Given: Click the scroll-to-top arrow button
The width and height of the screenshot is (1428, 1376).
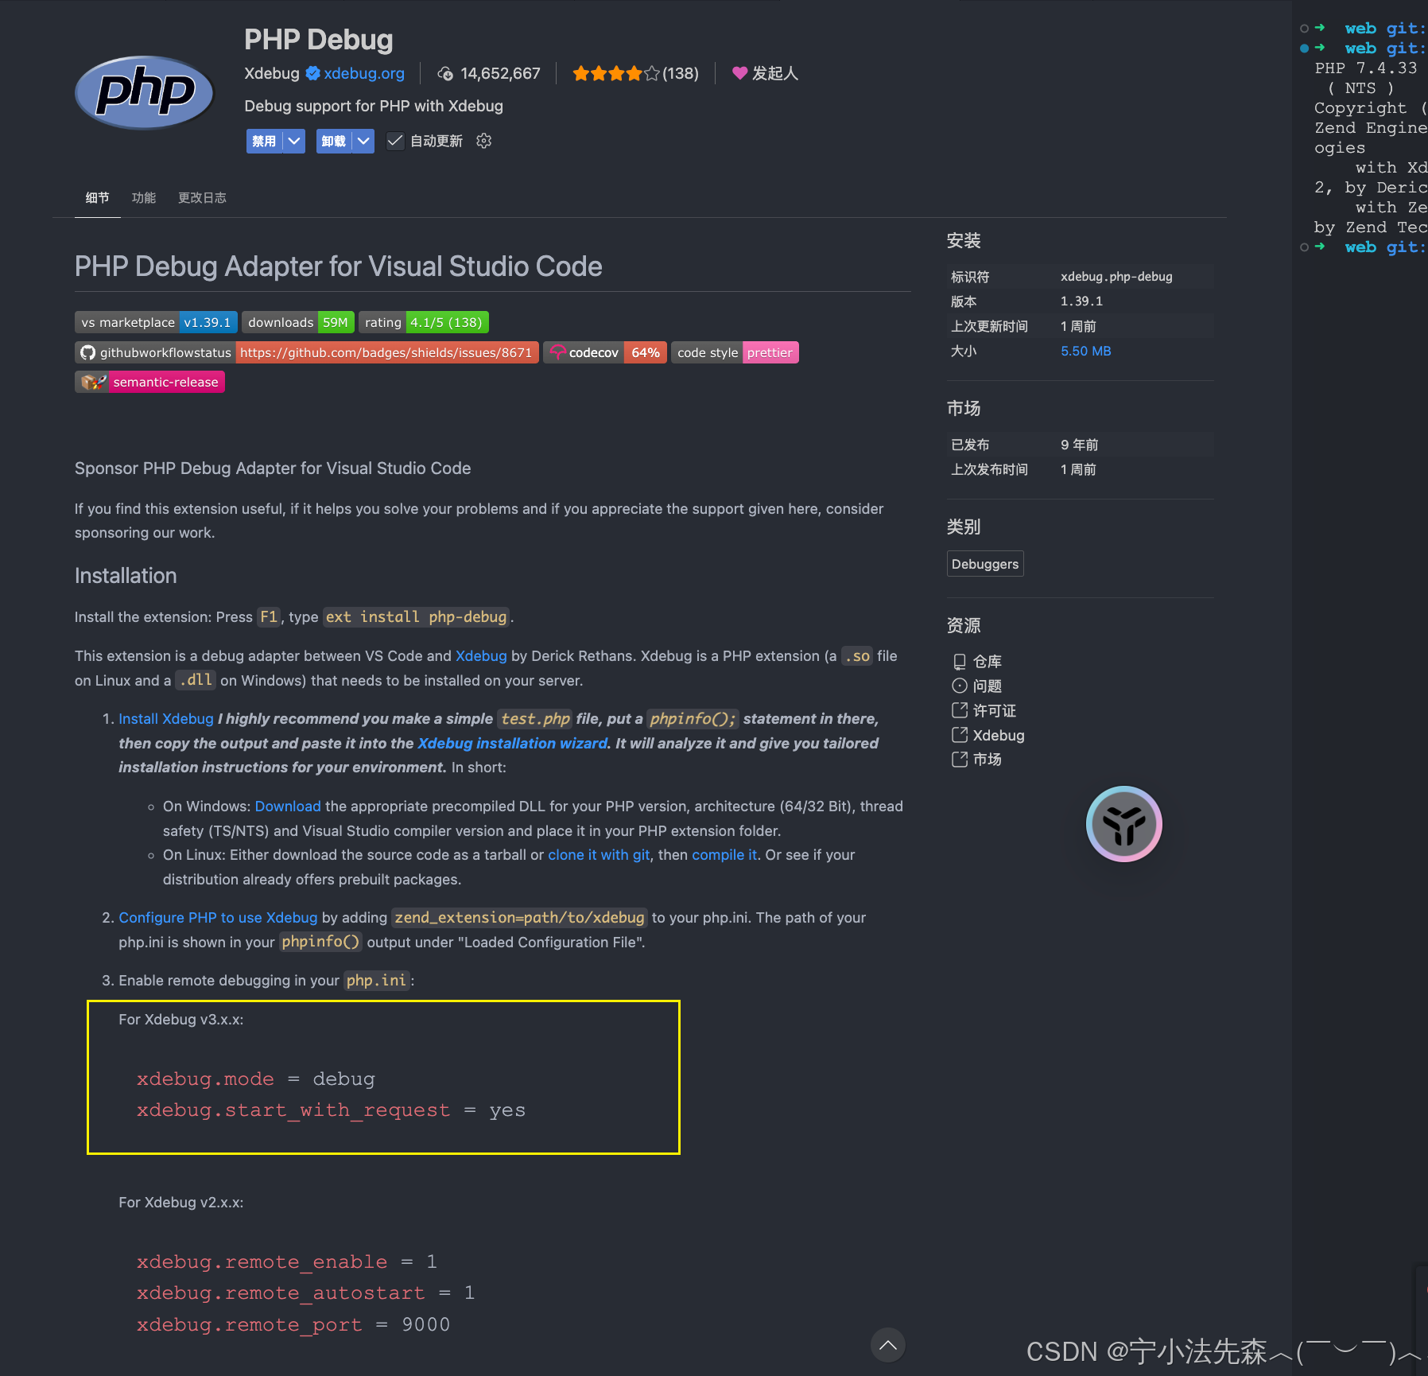Looking at the screenshot, I should (888, 1345).
